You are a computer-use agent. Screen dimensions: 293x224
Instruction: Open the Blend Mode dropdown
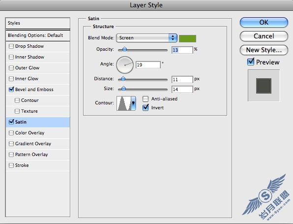click(x=146, y=38)
